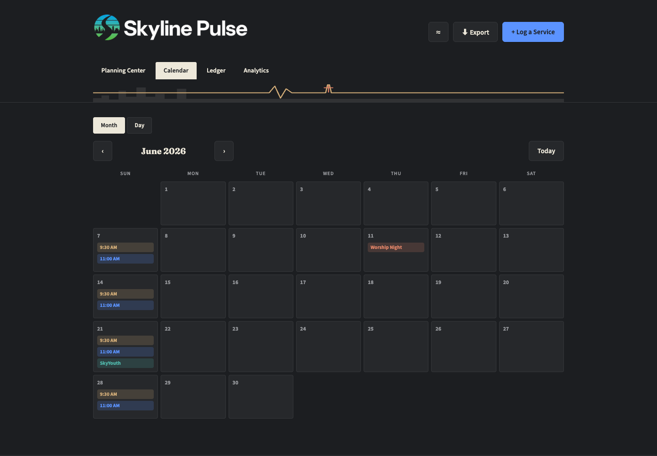The width and height of the screenshot is (657, 456).
Task: Switch to Day view
Action: coord(139,125)
